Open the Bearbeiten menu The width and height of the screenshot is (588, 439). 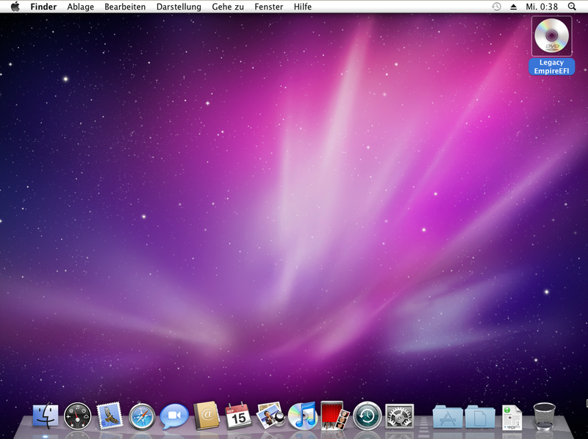125,7
